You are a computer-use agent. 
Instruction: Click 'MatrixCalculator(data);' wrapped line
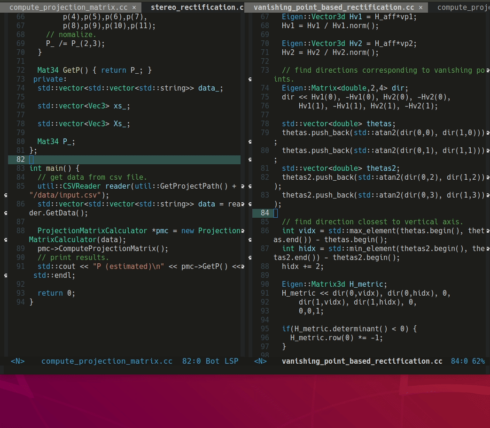pyautogui.click(x=78, y=240)
